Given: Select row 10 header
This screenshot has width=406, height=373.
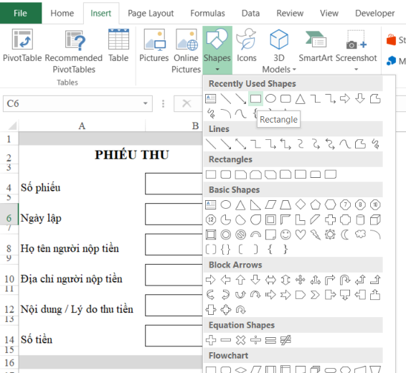Looking at the screenshot, I should coord(9,279).
